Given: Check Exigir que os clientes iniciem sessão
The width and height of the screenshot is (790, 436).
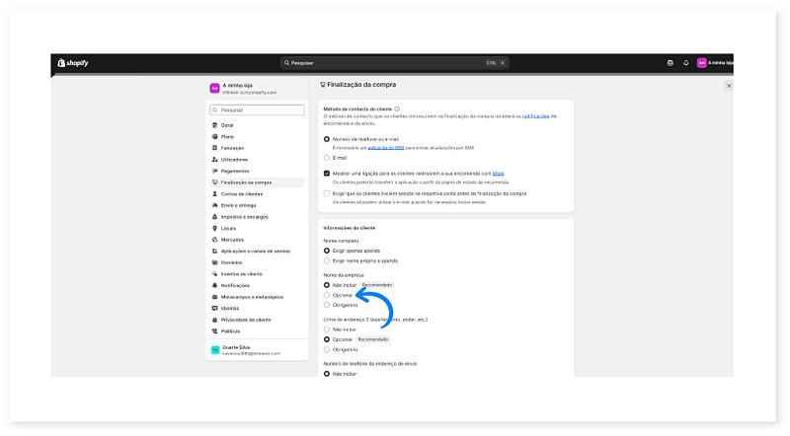Looking at the screenshot, I should pos(327,193).
